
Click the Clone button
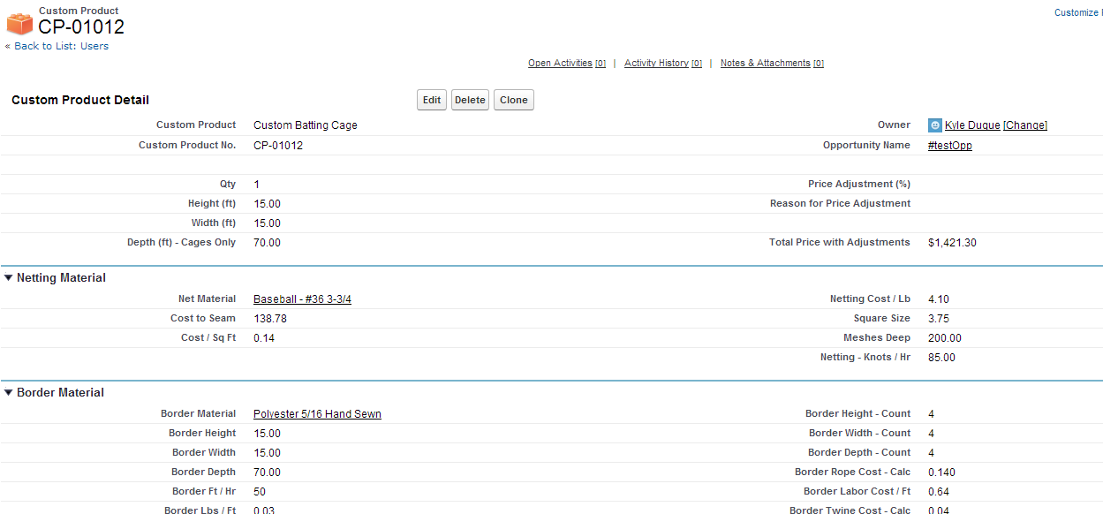[514, 100]
